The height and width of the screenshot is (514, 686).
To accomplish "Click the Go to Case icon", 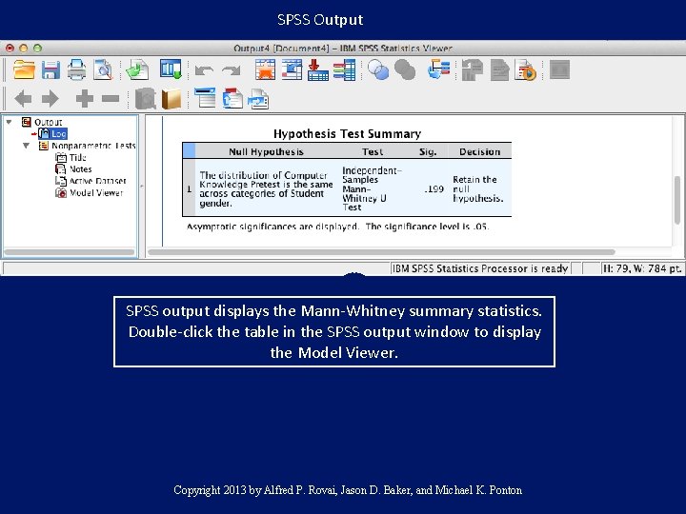I will (x=292, y=69).
